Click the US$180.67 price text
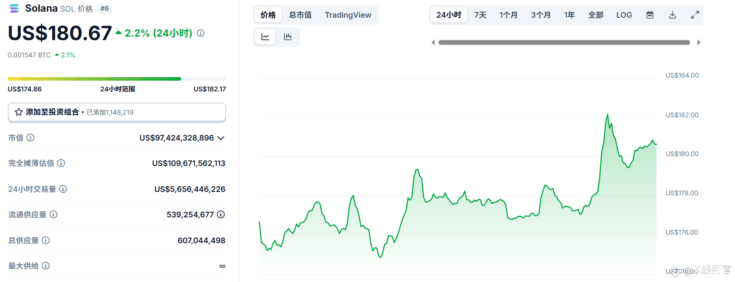The height and width of the screenshot is (282, 735). [x=60, y=33]
